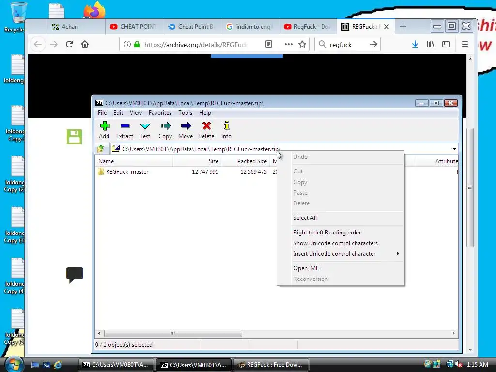Open the 7-Zip Help menu

[205, 112]
